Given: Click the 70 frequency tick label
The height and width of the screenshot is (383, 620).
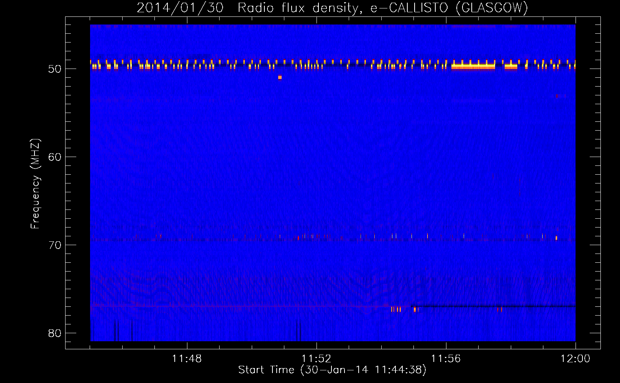Looking at the screenshot, I should (x=54, y=245).
